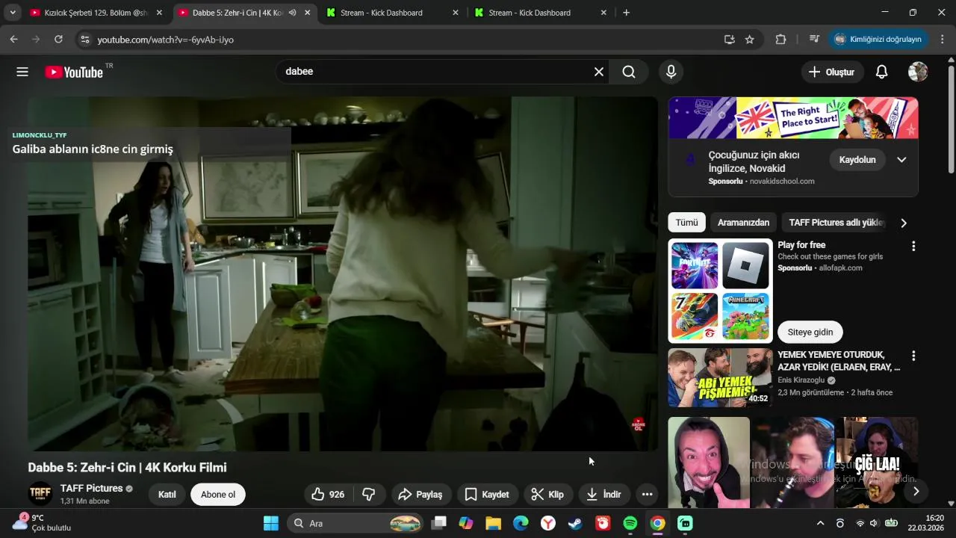Screen dimensions: 956x538
Task: Bookmark this page with the star
Action: click(x=749, y=39)
